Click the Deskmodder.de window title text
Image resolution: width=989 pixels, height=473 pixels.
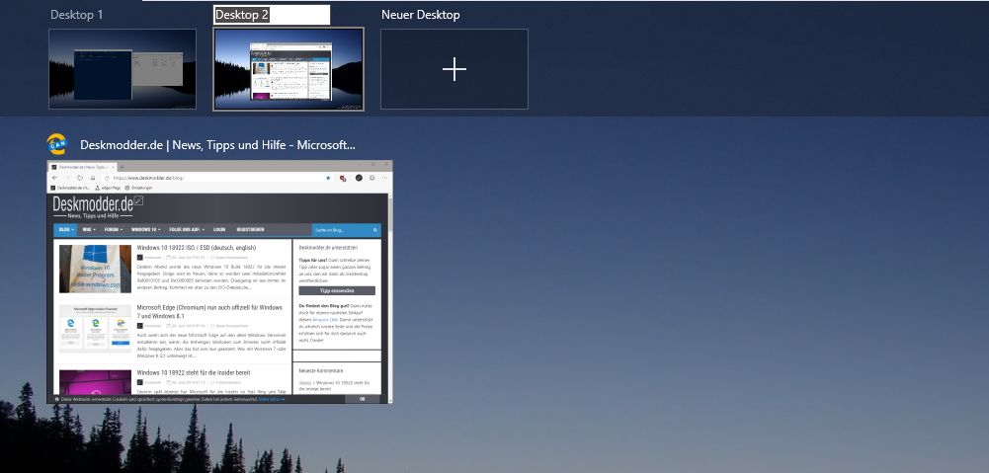pyautogui.click(x=217, y=145)
